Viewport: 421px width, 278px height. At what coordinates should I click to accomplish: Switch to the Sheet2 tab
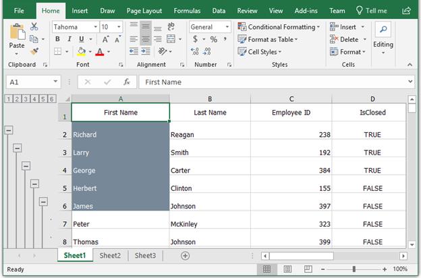pos(110,256)
